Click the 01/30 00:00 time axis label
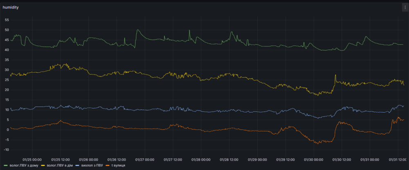The image size is (409, 170). click(x=314, y=159)
